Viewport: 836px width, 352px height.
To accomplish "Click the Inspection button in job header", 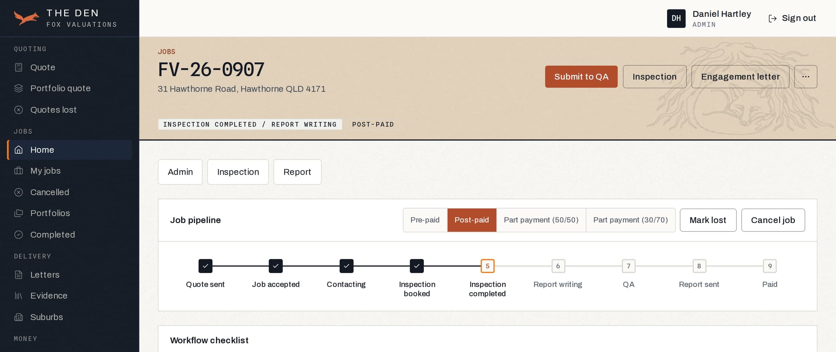I will pyautogui.click(x=655, y=77).
